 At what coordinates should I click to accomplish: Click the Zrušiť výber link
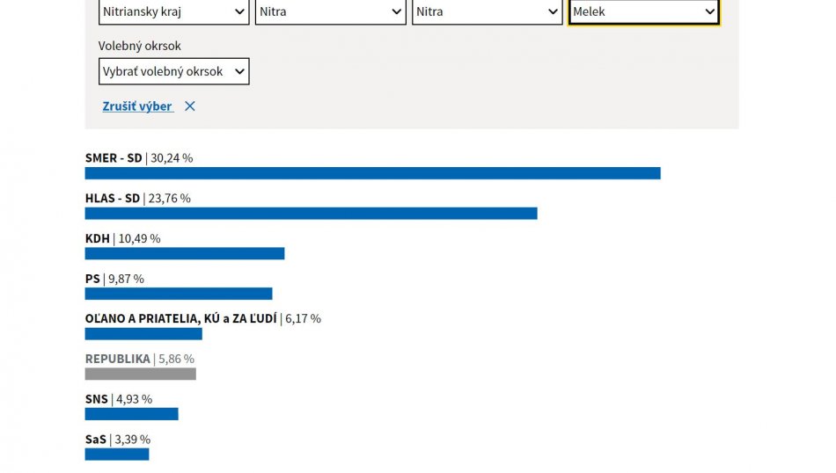(137, 106)
